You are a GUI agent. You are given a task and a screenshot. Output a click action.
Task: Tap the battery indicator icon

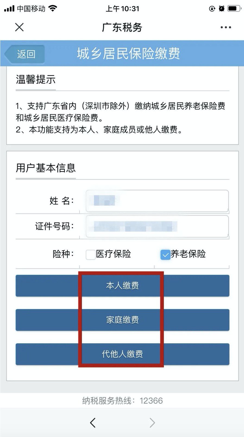click(234, 8)
